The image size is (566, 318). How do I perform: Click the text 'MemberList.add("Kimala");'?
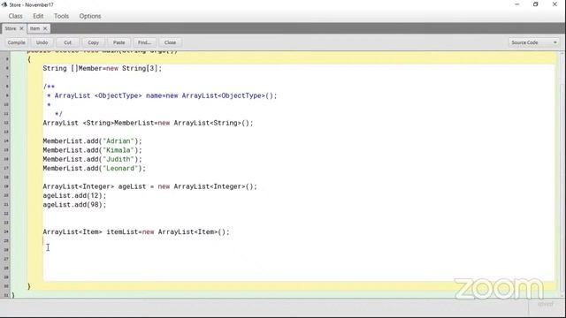click(92, 150)
